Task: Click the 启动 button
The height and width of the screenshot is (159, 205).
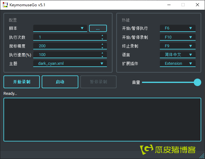Action: click(x=60, y=82)
